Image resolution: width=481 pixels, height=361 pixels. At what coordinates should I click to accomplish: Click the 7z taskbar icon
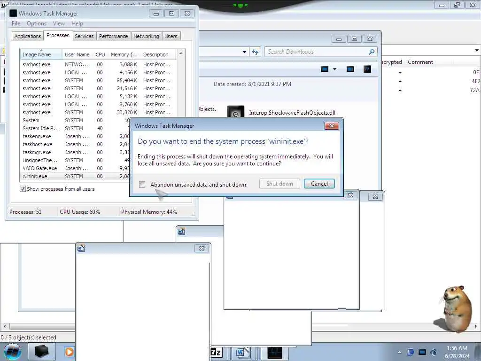[x=217, y=352]
